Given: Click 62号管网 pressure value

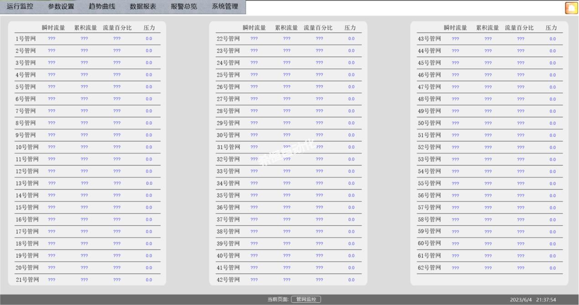Looking at the screenshot, I should (553, 268).
